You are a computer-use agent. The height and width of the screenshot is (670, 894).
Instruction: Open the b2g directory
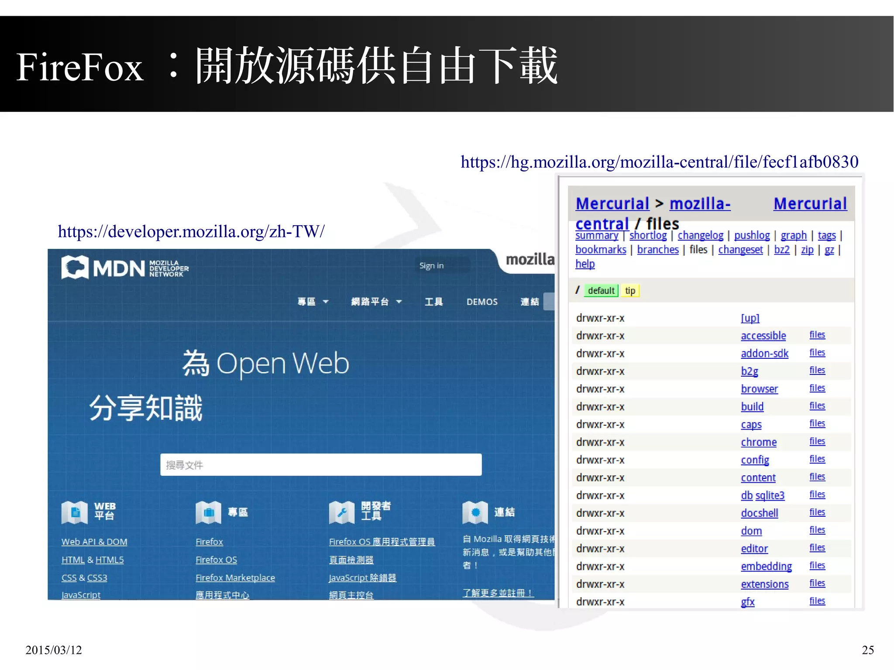pyautogui.click(x=750, y=371)
